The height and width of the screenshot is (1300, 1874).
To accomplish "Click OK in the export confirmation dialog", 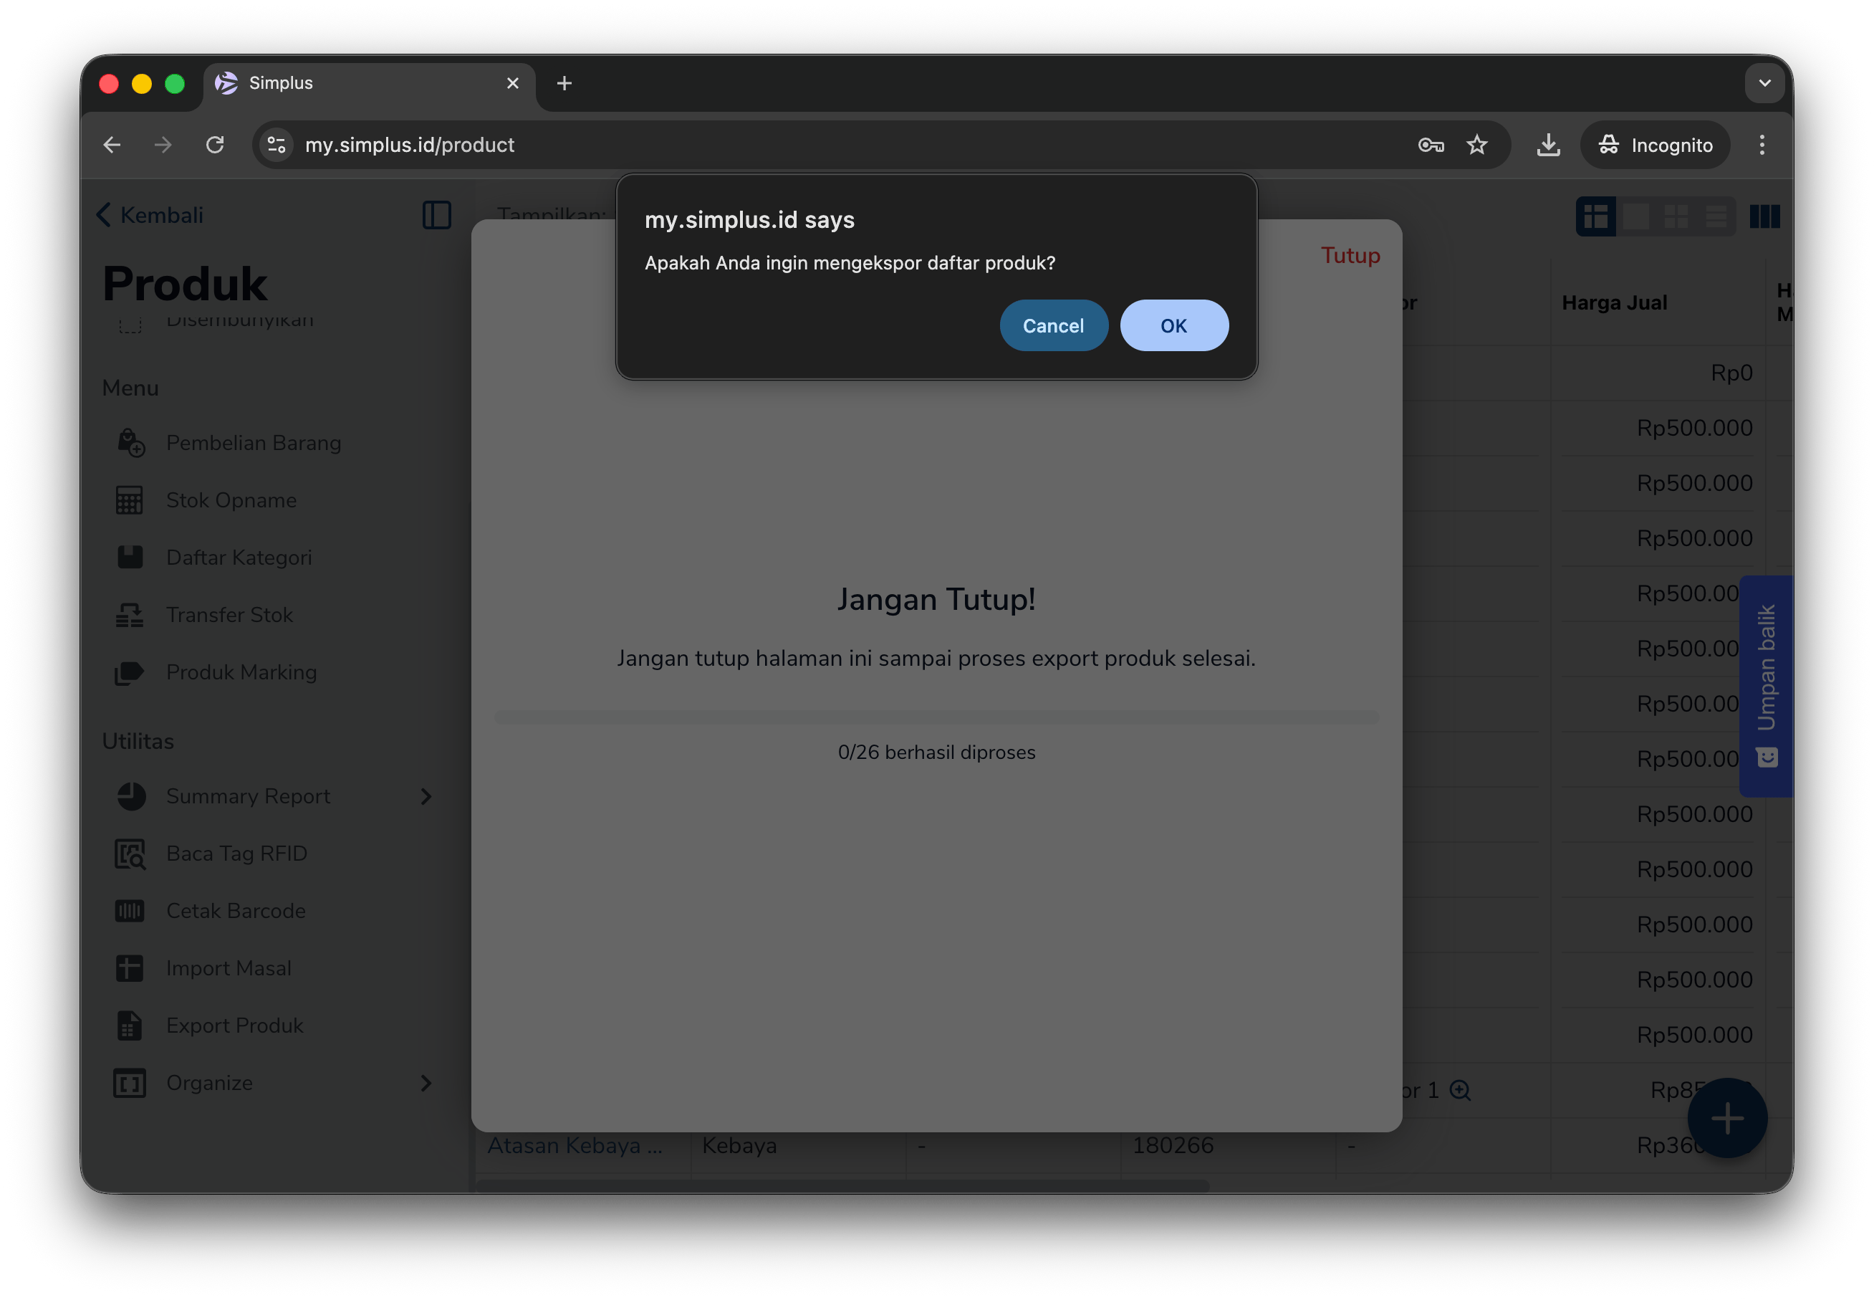I will point(1173,326).
